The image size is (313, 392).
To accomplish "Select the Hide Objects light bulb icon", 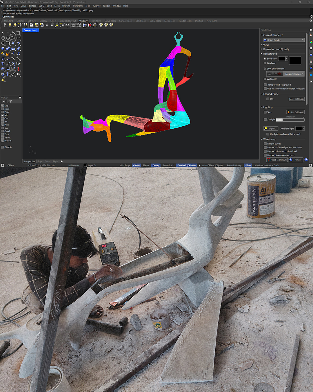I will (x=5, y=25).
